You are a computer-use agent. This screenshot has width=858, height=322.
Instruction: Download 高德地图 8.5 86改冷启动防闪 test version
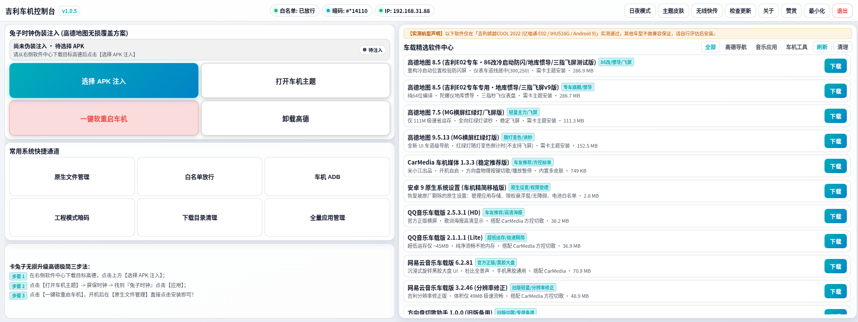(x=836, y=66)
